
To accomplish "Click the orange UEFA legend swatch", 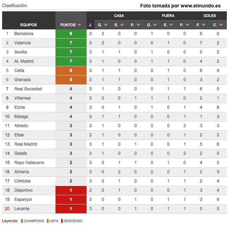I will (x=48, y=221).
